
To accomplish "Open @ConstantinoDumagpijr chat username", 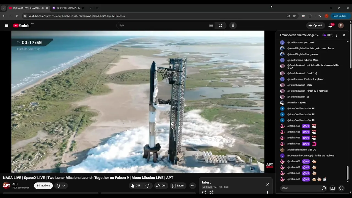I will click(x=301, y=156).
